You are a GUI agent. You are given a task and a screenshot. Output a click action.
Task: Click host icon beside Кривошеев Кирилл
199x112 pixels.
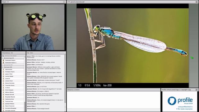click(3, 60)
